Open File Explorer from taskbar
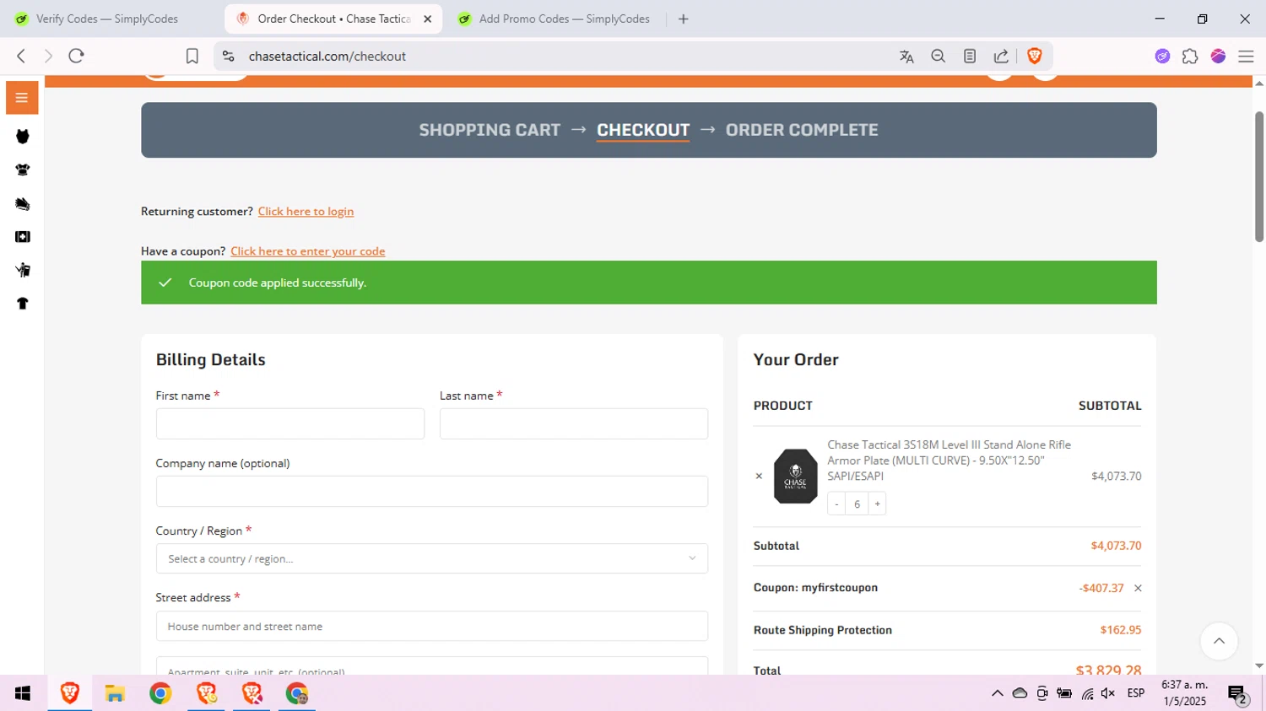 (115, 693)
